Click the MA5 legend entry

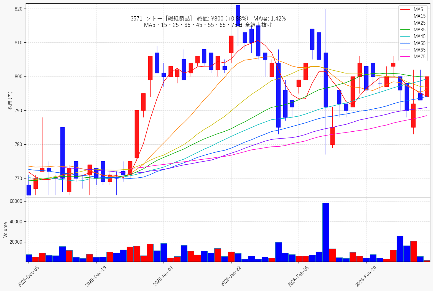(x=413, y=10)
